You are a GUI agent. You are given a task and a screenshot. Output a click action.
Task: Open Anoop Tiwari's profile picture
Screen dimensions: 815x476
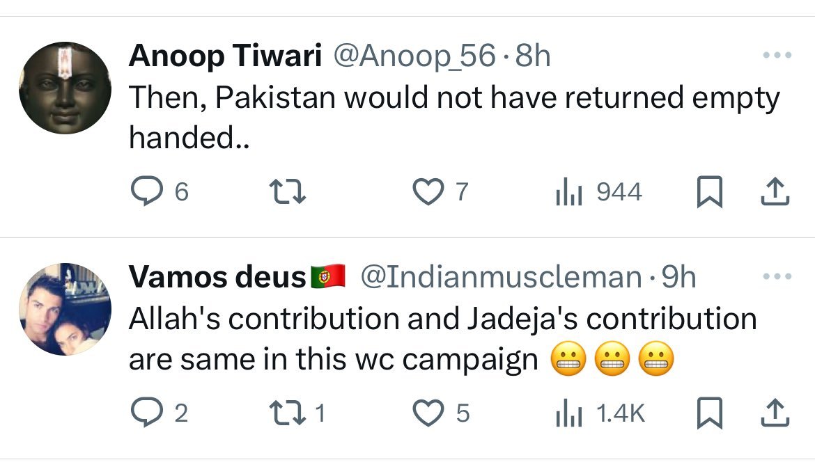pos(65,88)
